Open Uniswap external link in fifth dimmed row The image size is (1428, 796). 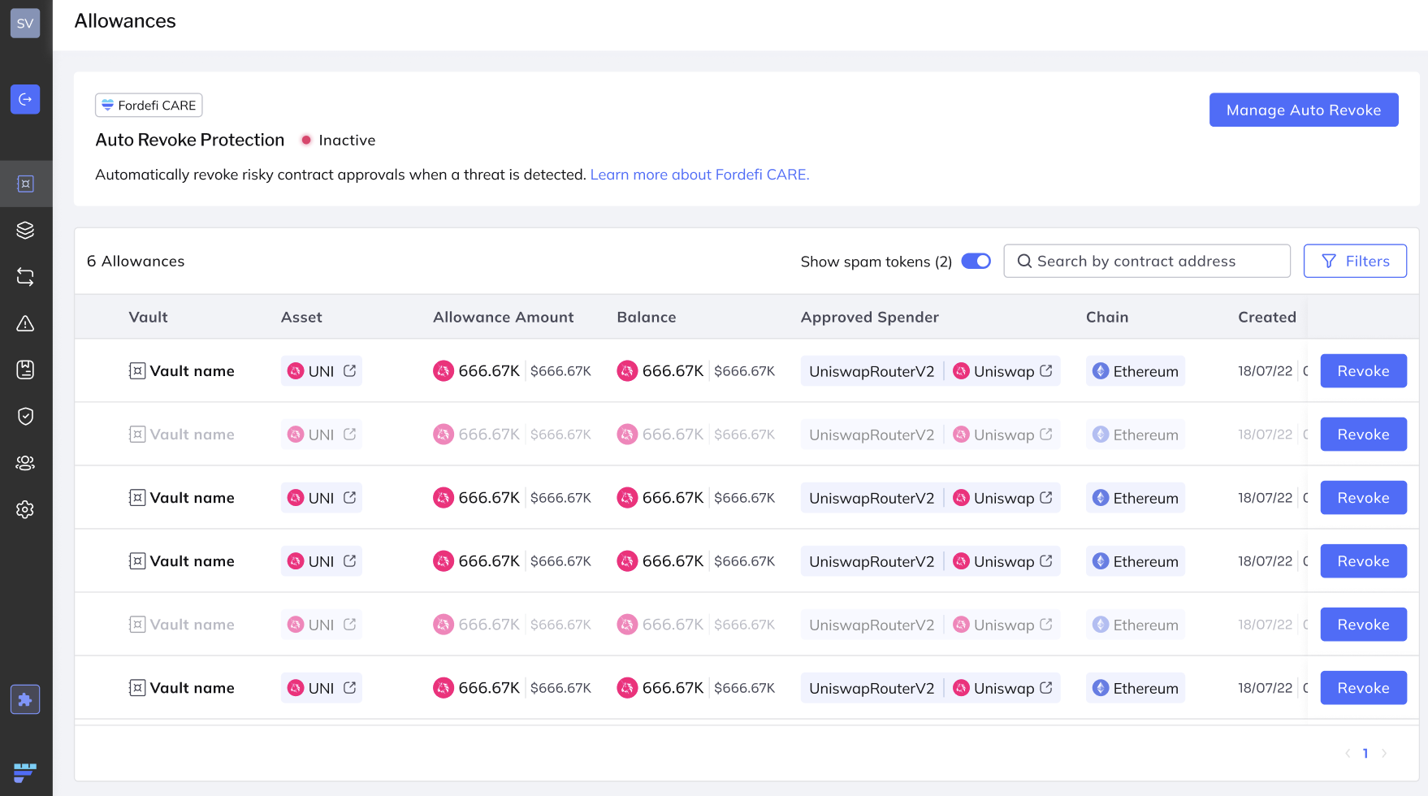pyautogui.click(x=1046, y=624)
